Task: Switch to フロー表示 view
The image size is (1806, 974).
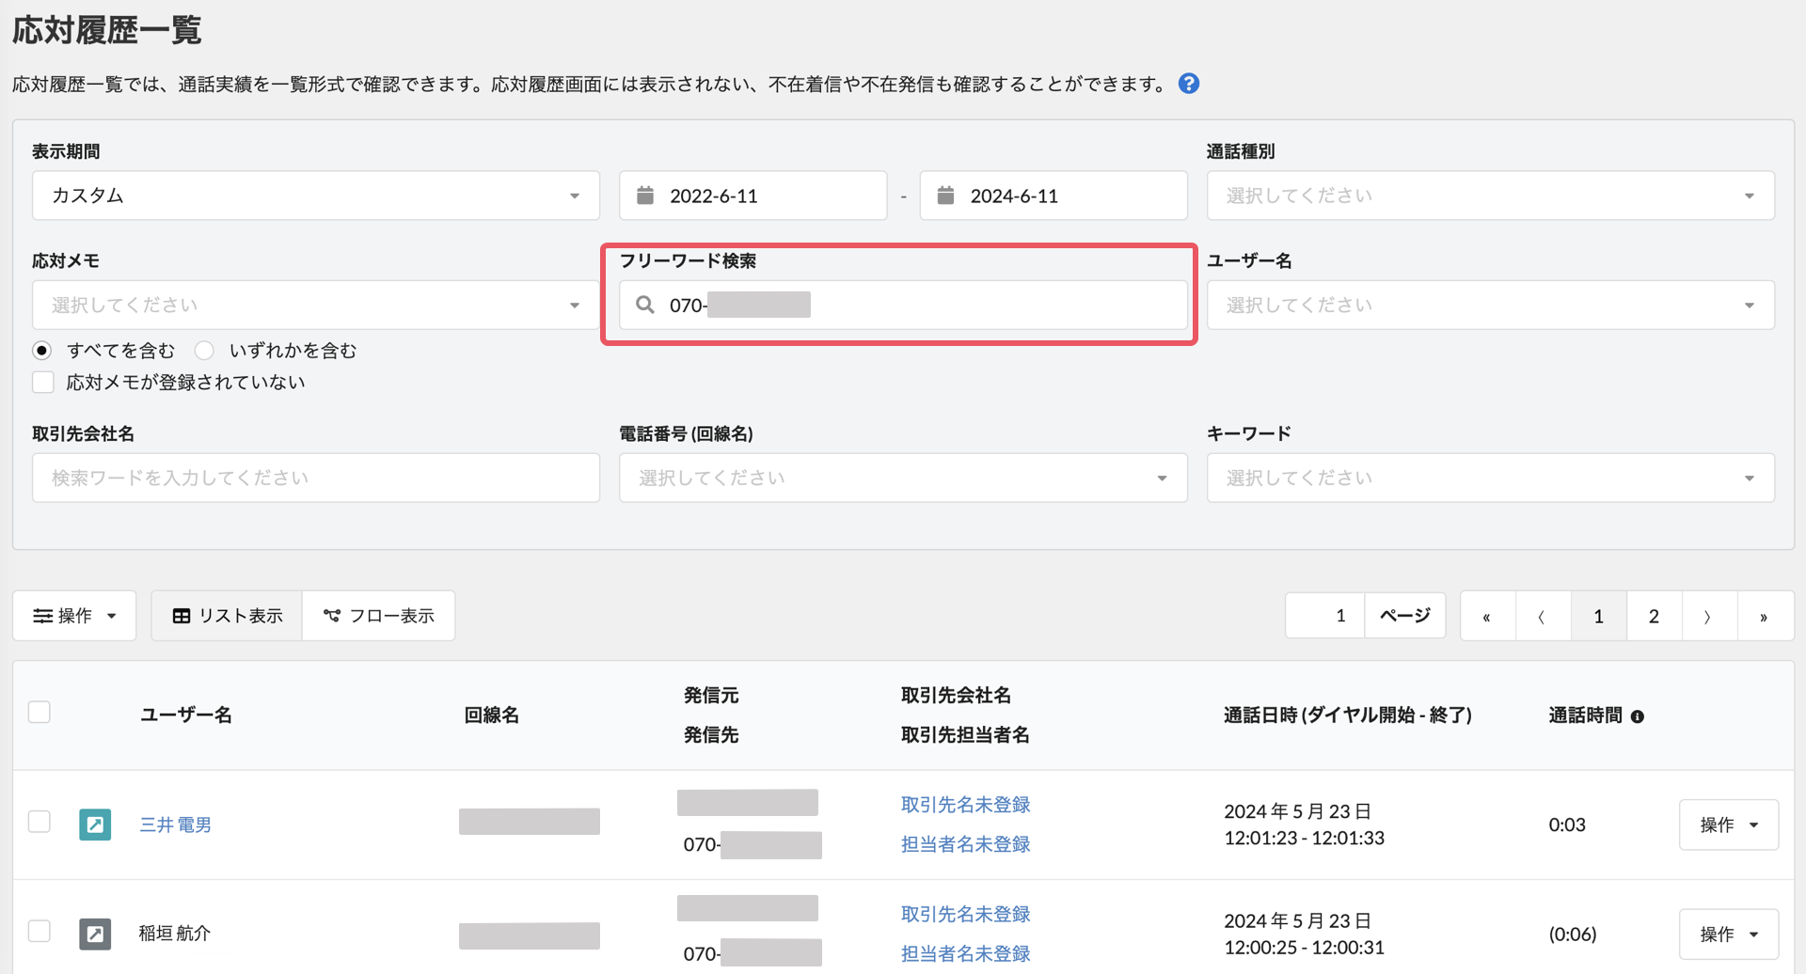Action: click(x=379, y=616)
